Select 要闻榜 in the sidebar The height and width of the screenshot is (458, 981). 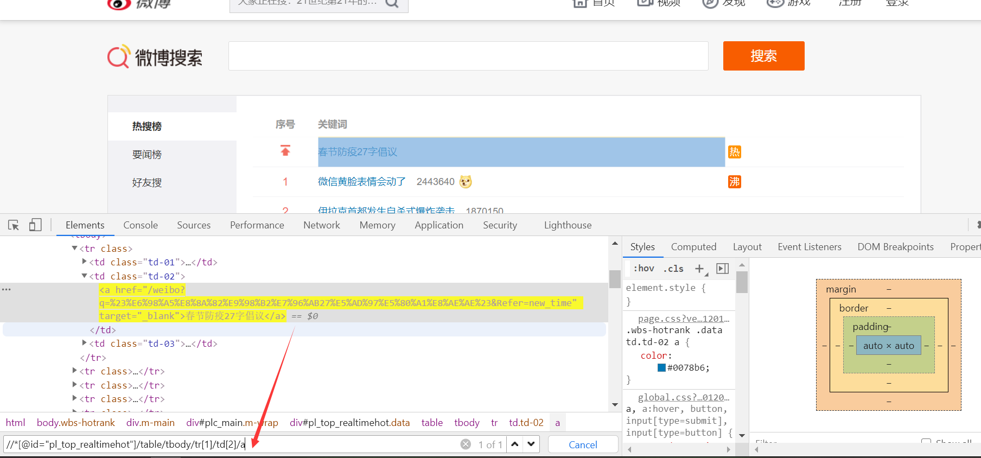[x=147, y=155]
